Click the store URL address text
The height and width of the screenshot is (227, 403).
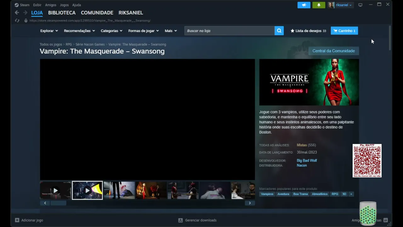(x=90, y=20)
